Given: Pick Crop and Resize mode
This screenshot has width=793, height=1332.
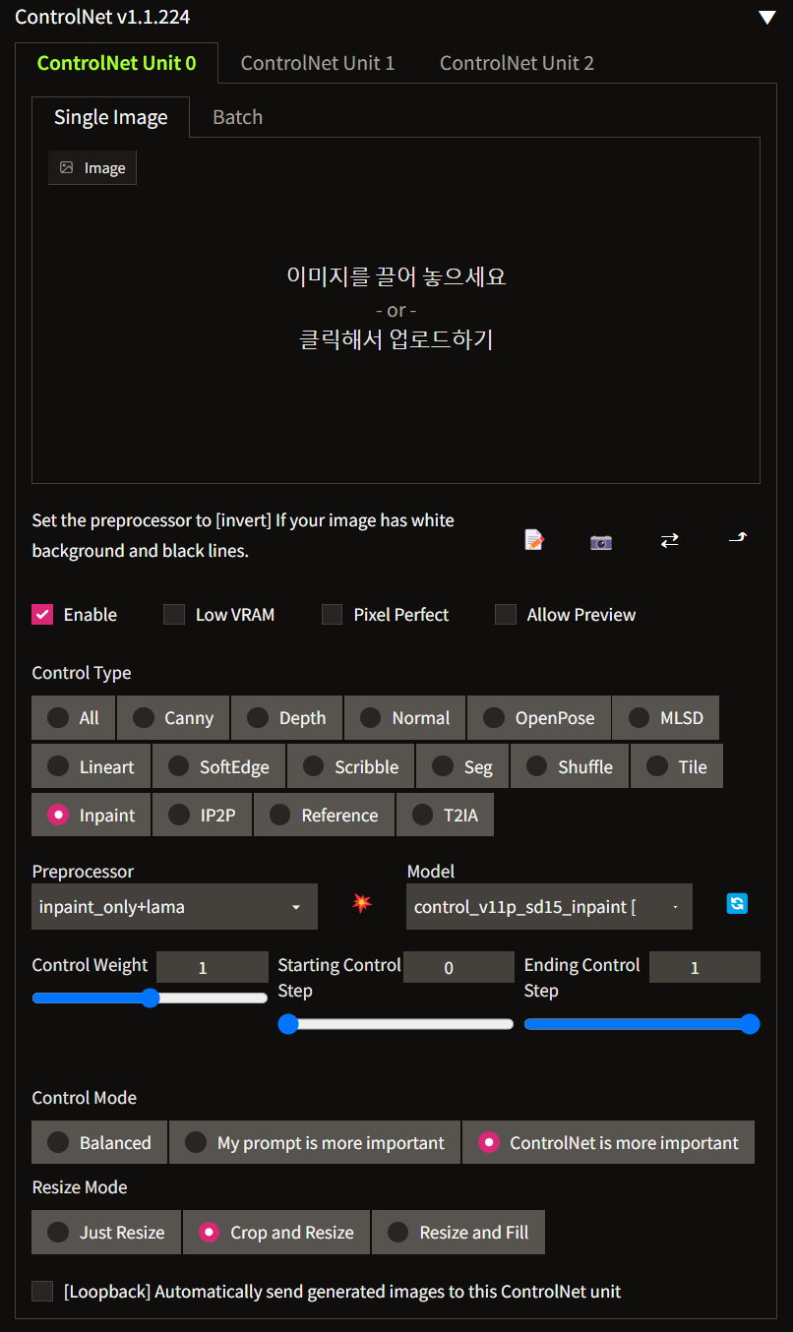Looking at the screenshot, I should 276,1232.
